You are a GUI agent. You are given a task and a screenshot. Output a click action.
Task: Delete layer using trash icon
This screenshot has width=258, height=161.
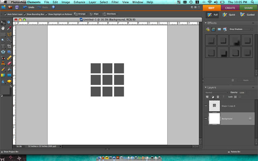coord(218,97)
